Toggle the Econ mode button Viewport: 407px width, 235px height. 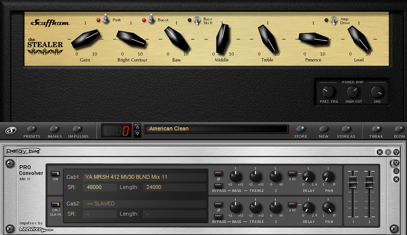coord(399,129)
